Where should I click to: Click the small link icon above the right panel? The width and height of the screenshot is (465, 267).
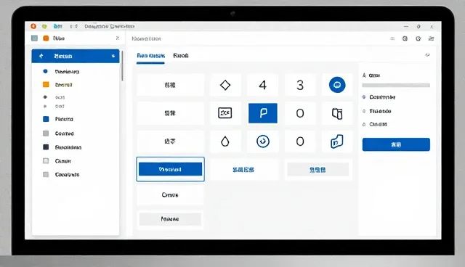[x=428, y=54]
